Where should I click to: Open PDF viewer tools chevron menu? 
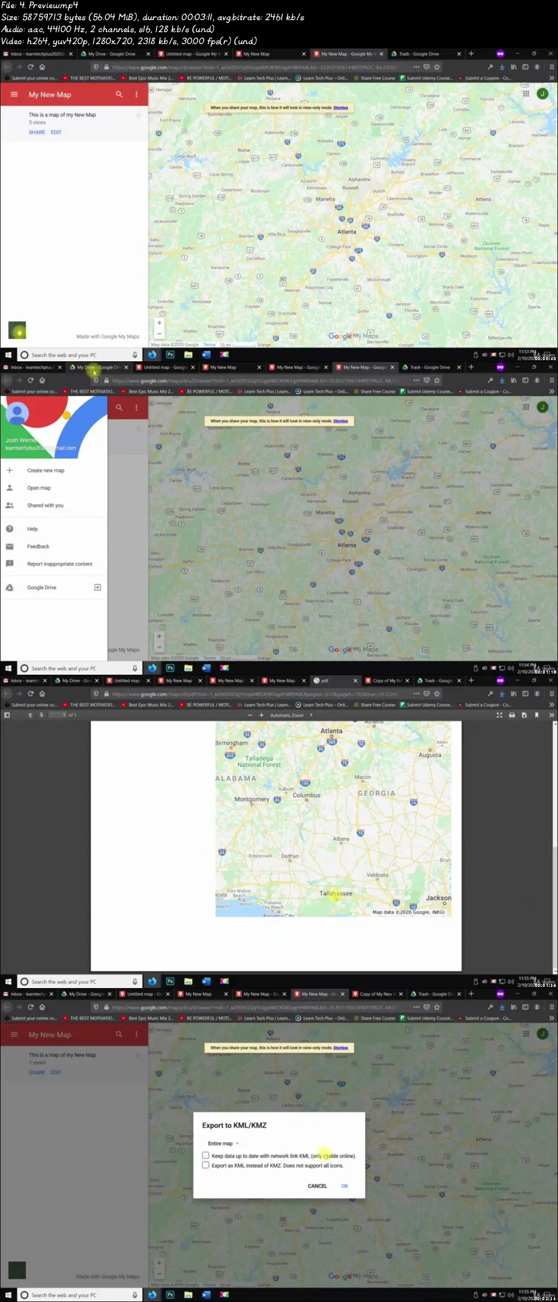pos(550,715)
